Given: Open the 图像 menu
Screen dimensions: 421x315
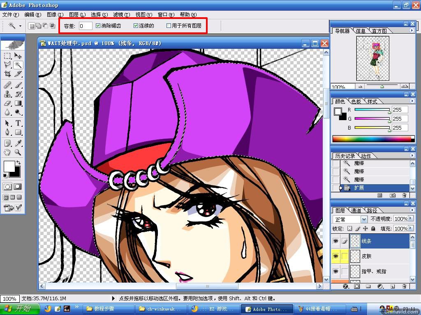Looking at the screenshot, I should click(55, 14).
